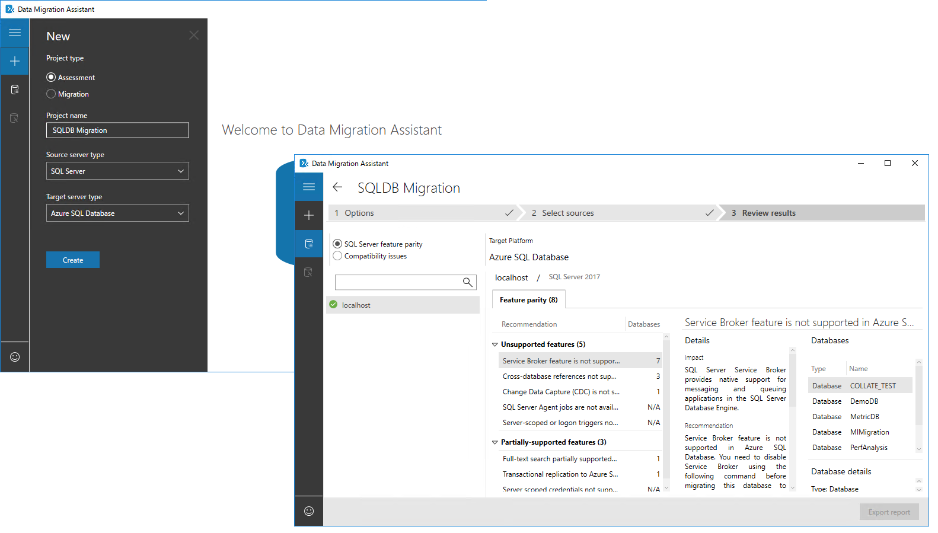This screenshot has height=533, width=938.
Task: Open the Source server type dropdown
Action: [117, 171]
